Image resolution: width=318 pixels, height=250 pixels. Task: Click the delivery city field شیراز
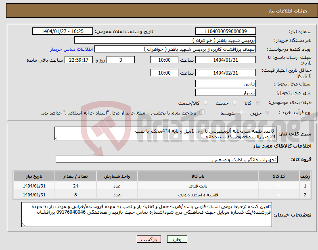tap(226, 93)
